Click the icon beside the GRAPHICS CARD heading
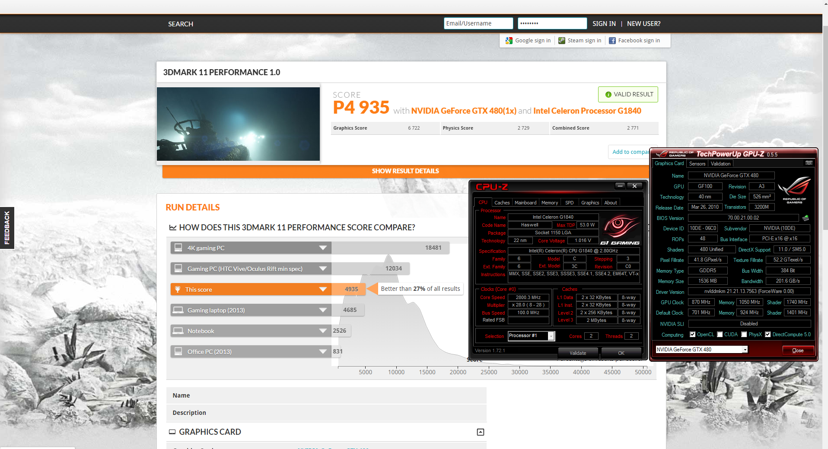 click(x=172, y=432)
